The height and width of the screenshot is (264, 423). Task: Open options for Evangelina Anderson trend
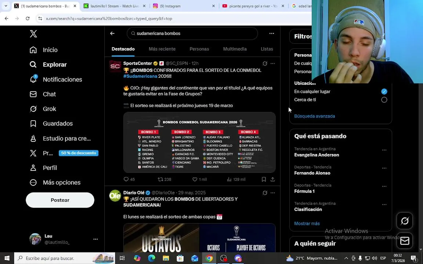point(384,150)
